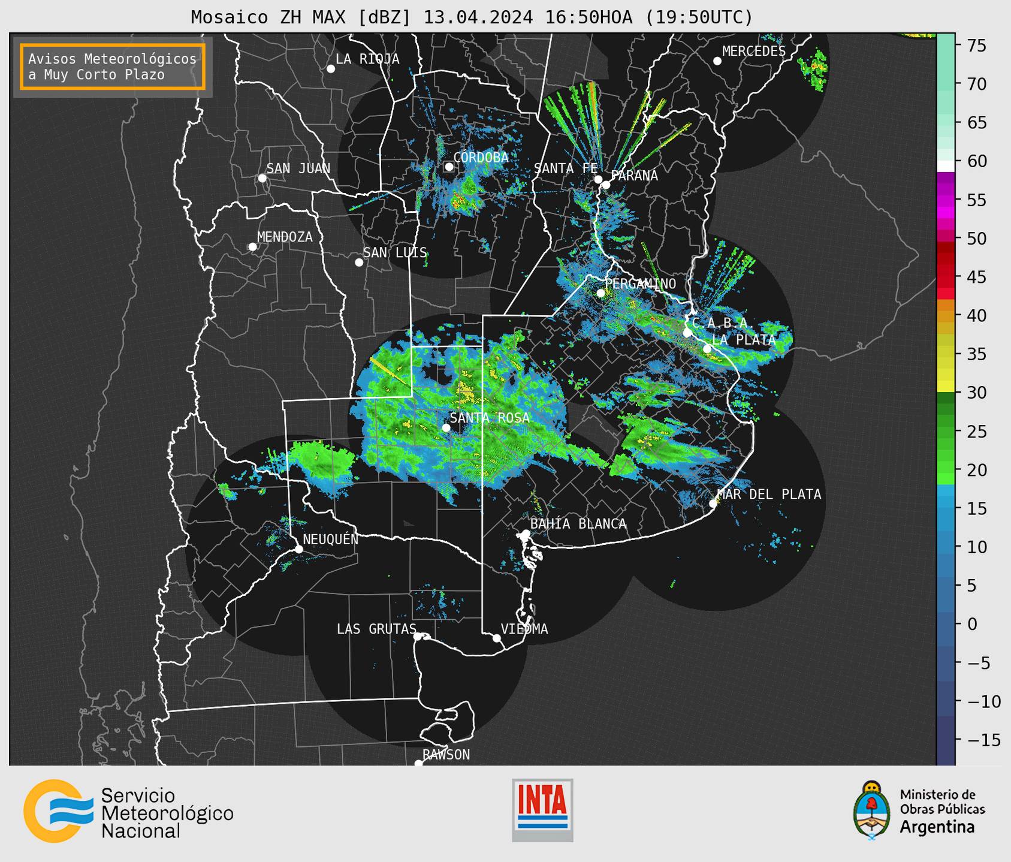
Task: Click the VIEDMA city marker
Action: click(496, 638)
